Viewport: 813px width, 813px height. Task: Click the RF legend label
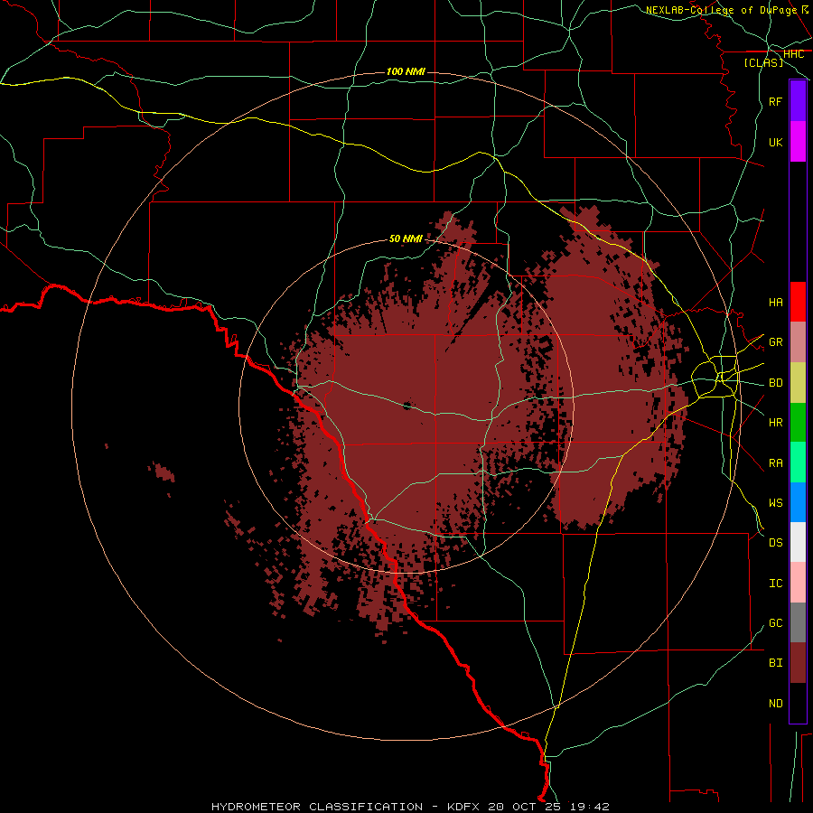pyautogui.click(x=775, y=101)
